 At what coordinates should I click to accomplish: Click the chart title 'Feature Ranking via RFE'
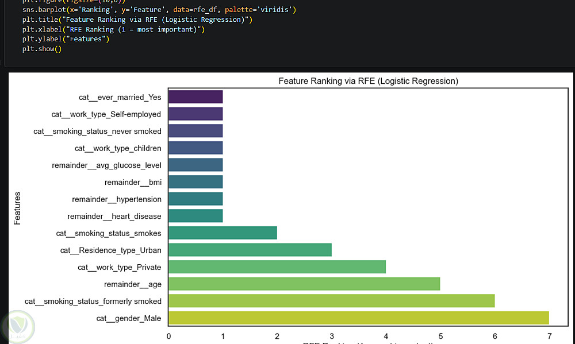[x=368, y=81]
